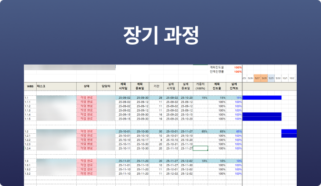Click duration value 8 in row 1.2.2
This screenshot has height=186, width=321.
point(156,140)
